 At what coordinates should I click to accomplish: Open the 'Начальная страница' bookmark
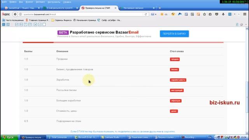point(84,20)
